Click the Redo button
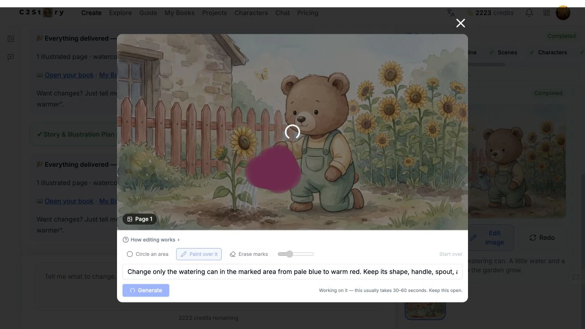This screenshot has width=585, height=329. click(542, 238)
